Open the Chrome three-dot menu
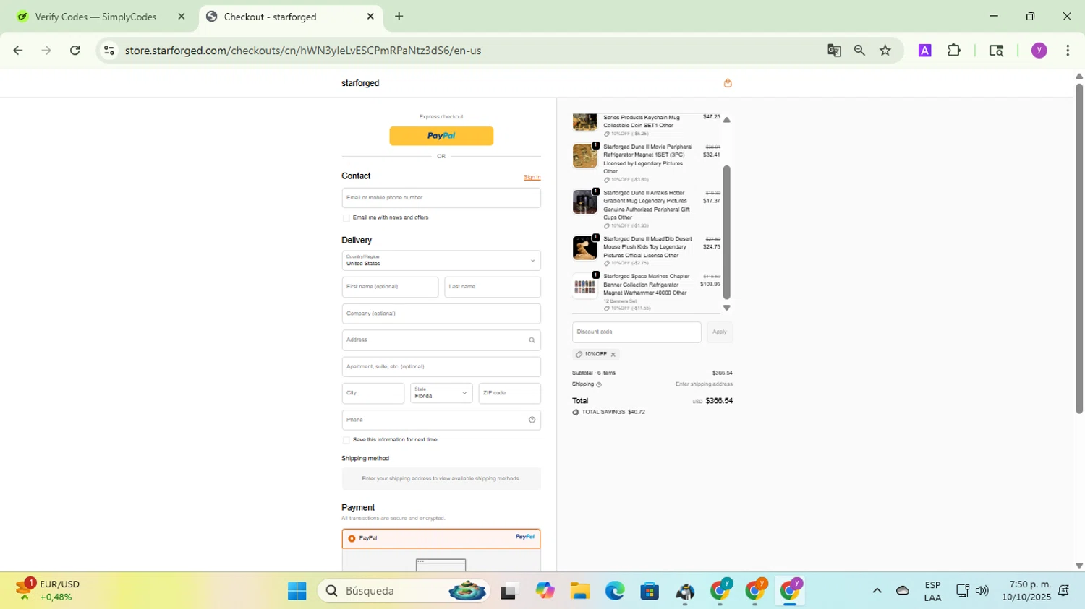 coord(1068,51)
